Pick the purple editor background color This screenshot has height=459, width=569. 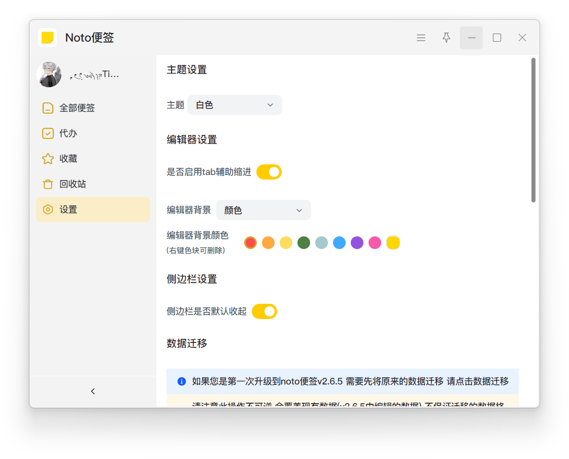tap(357, 243)
